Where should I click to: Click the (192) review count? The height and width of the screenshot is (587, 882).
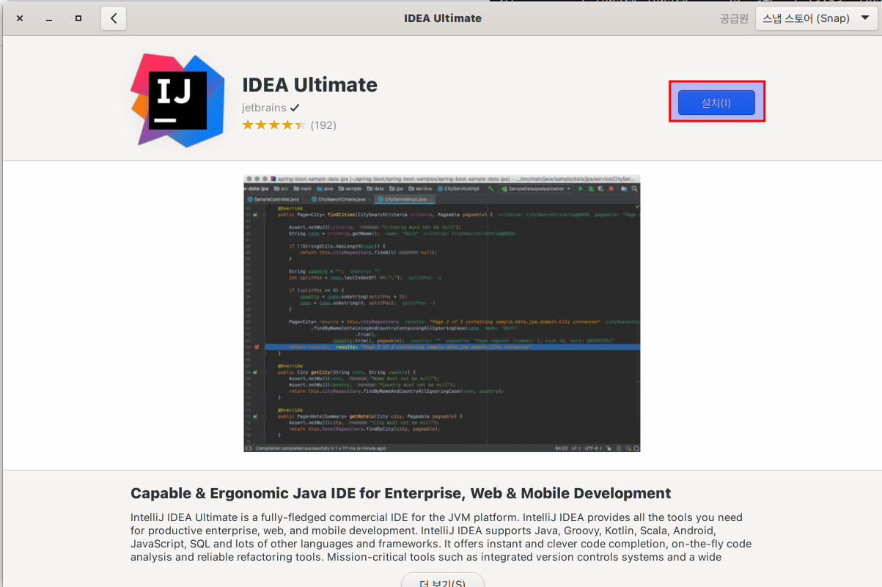[x=323, y=125]
